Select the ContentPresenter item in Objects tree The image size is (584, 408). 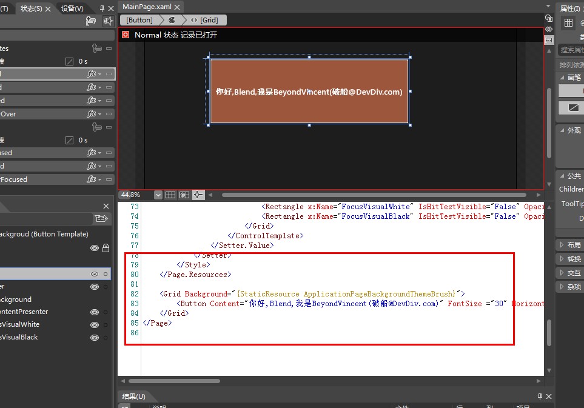[24, 312]
